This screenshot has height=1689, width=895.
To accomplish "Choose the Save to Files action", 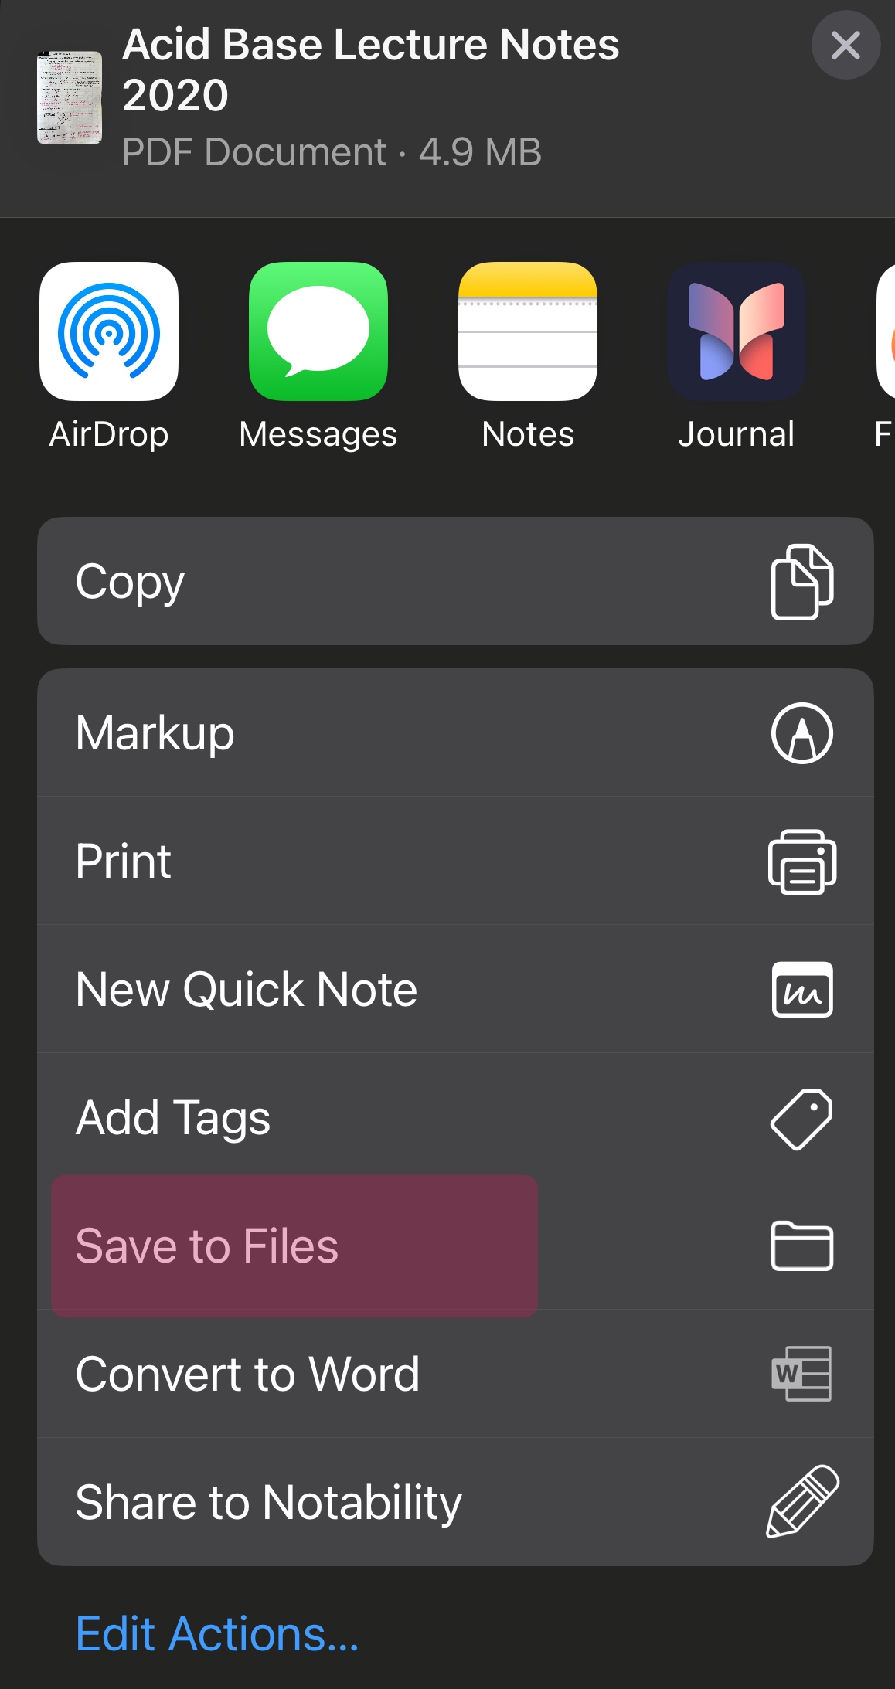I will (455, 1246).
